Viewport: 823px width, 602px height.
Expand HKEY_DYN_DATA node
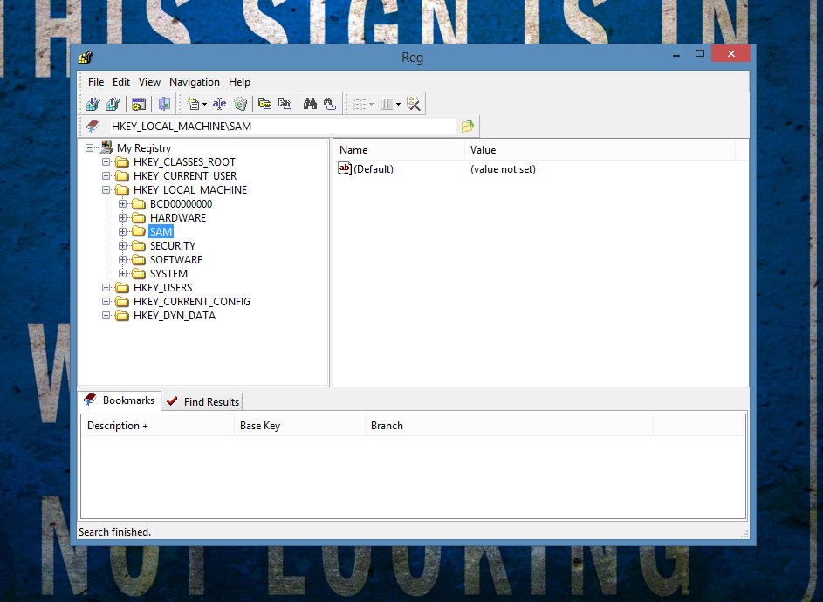pos(106,316)
